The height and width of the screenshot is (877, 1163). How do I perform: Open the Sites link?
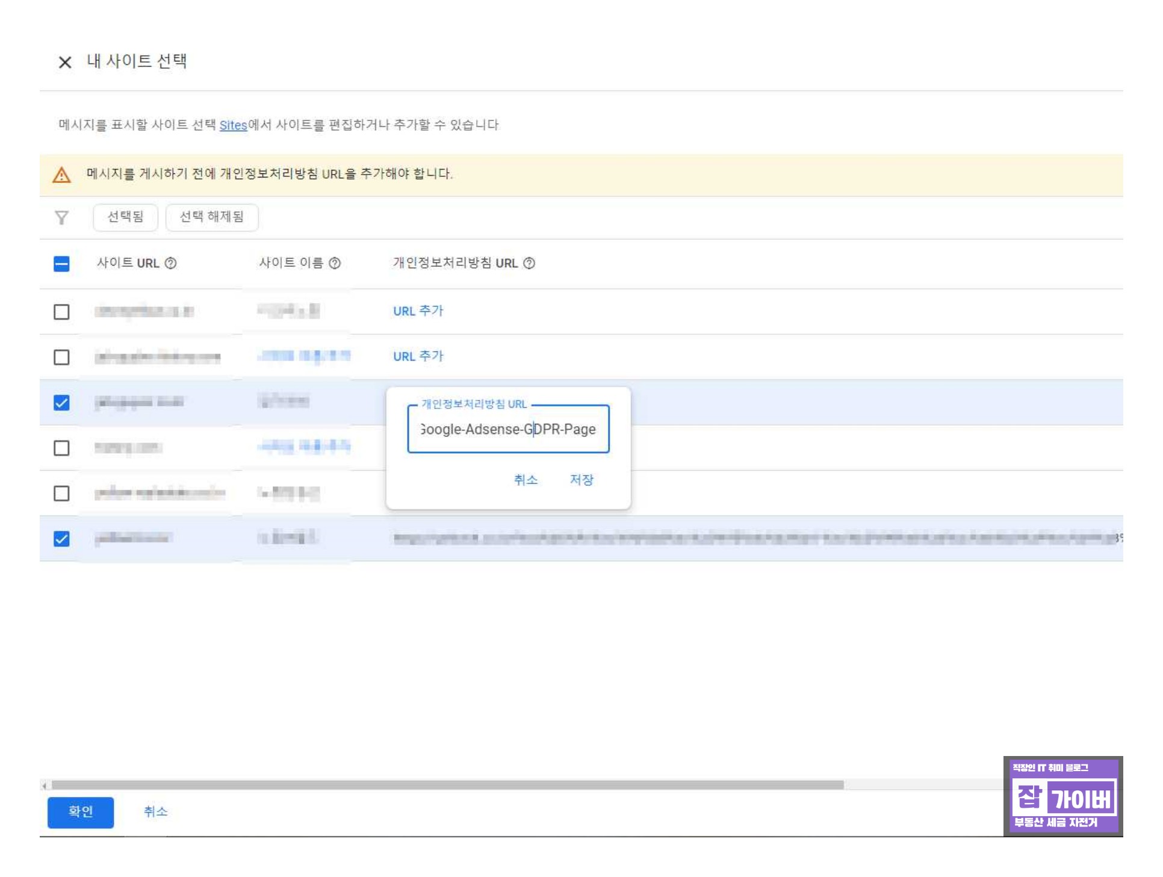(233, 125)
